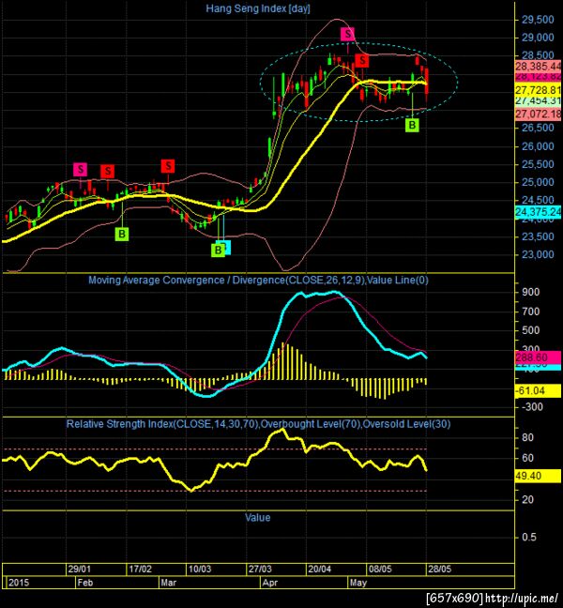The height and width of the screenshot is (608, 563).
Task: Click the 80 RSI axis label
Action: tap(527, 438)
